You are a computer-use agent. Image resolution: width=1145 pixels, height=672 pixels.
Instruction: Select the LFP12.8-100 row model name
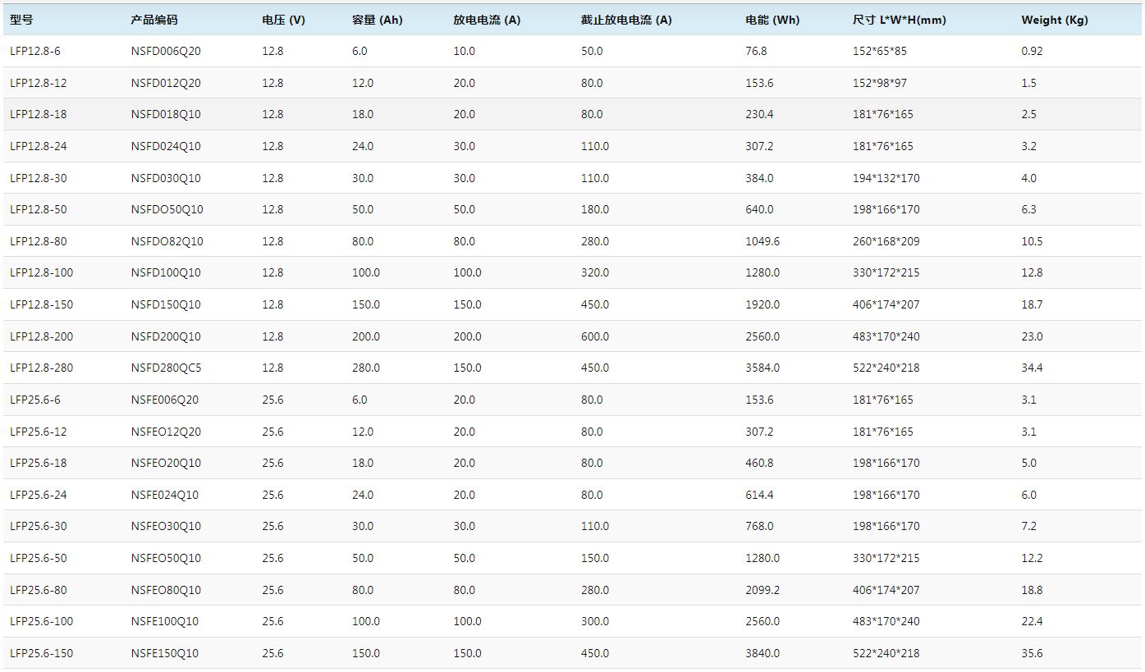41,272
